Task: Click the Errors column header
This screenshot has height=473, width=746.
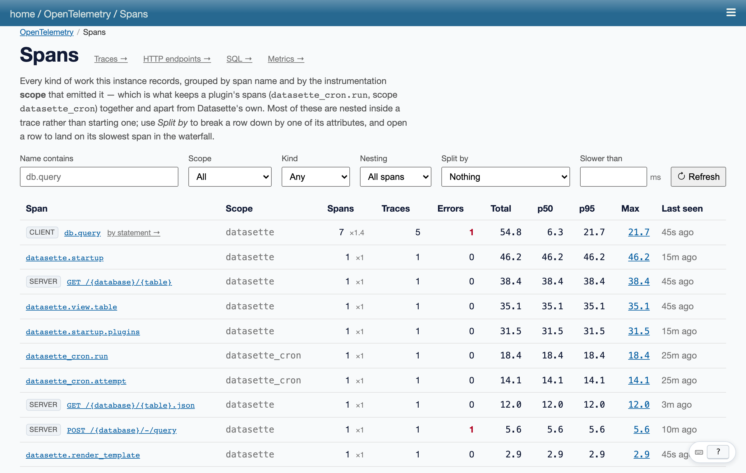Action: click(450, 208)
